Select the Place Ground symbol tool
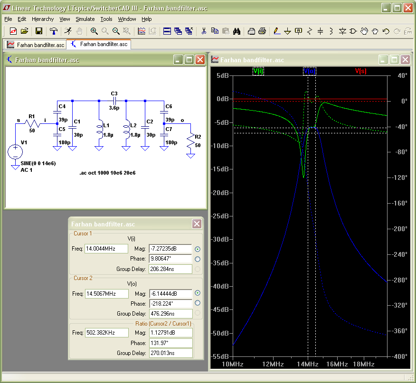Screen dimensions: 416x383 287,31
